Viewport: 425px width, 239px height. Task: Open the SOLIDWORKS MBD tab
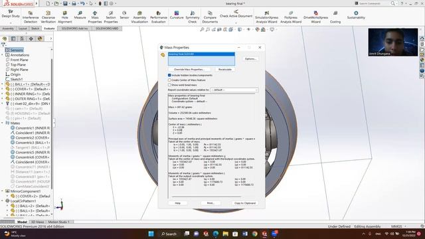click(107, 29)
